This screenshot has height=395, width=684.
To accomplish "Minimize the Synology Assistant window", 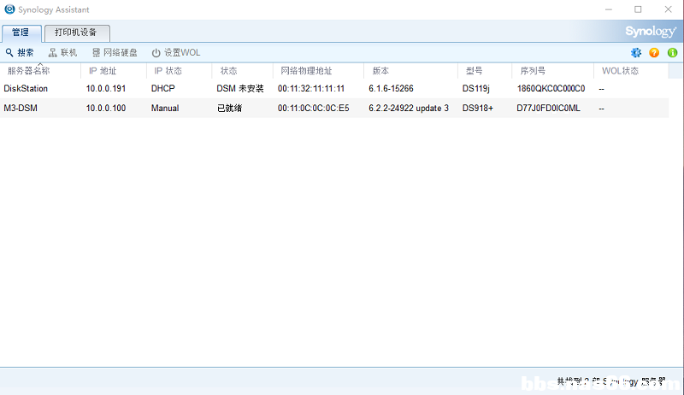I will 609,9.
